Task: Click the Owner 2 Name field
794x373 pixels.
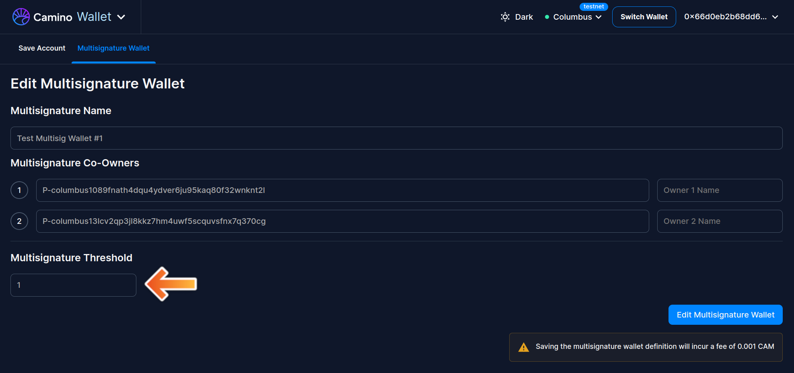Action: click(x=719, y=221)
